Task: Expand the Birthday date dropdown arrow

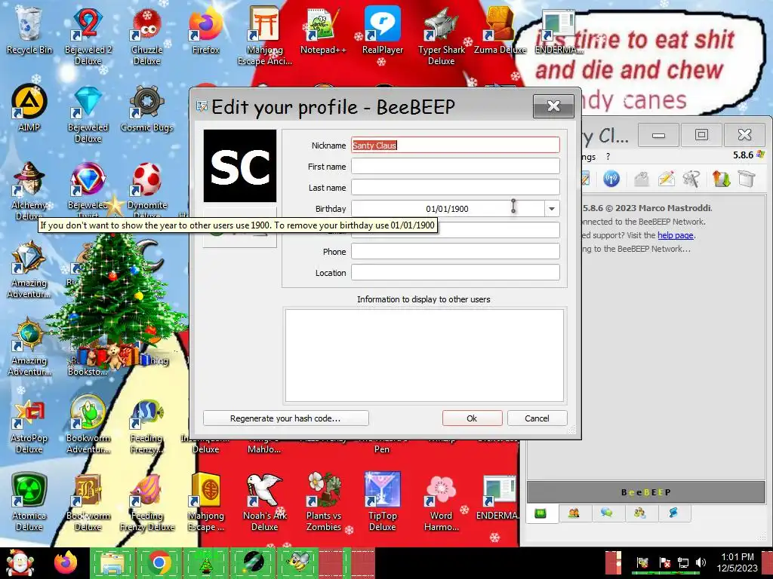Action: pyautogui.click(x=552, y=209)
